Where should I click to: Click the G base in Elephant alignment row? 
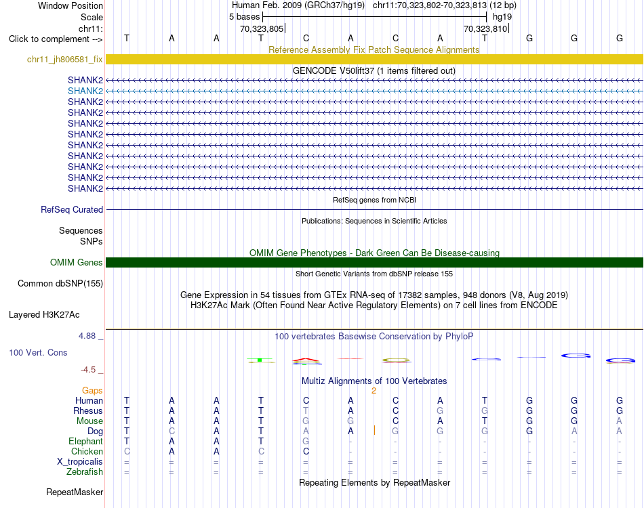306,441
